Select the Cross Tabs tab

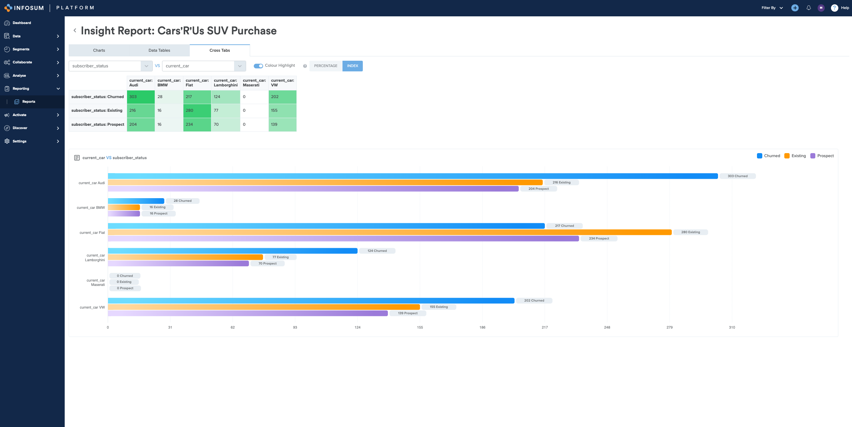[220, 50]
